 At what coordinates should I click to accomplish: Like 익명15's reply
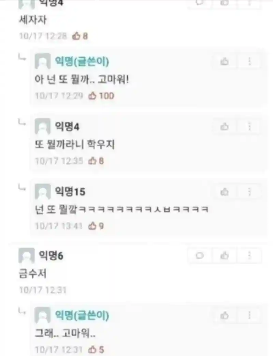click(225, 192)
